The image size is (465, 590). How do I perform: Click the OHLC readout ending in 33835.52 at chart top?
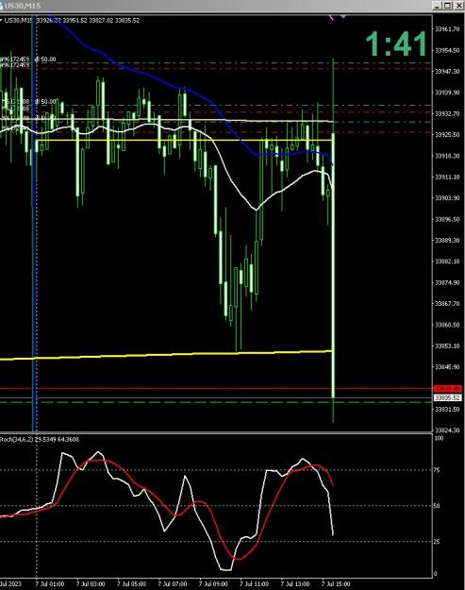click(x=88, y=21)
